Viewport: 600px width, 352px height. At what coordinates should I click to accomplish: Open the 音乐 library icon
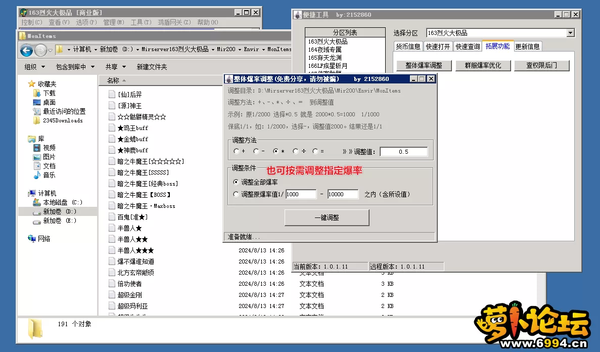pos(37,175)
